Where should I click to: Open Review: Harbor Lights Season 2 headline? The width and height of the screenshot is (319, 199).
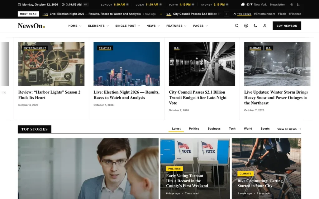coord(49,95)
